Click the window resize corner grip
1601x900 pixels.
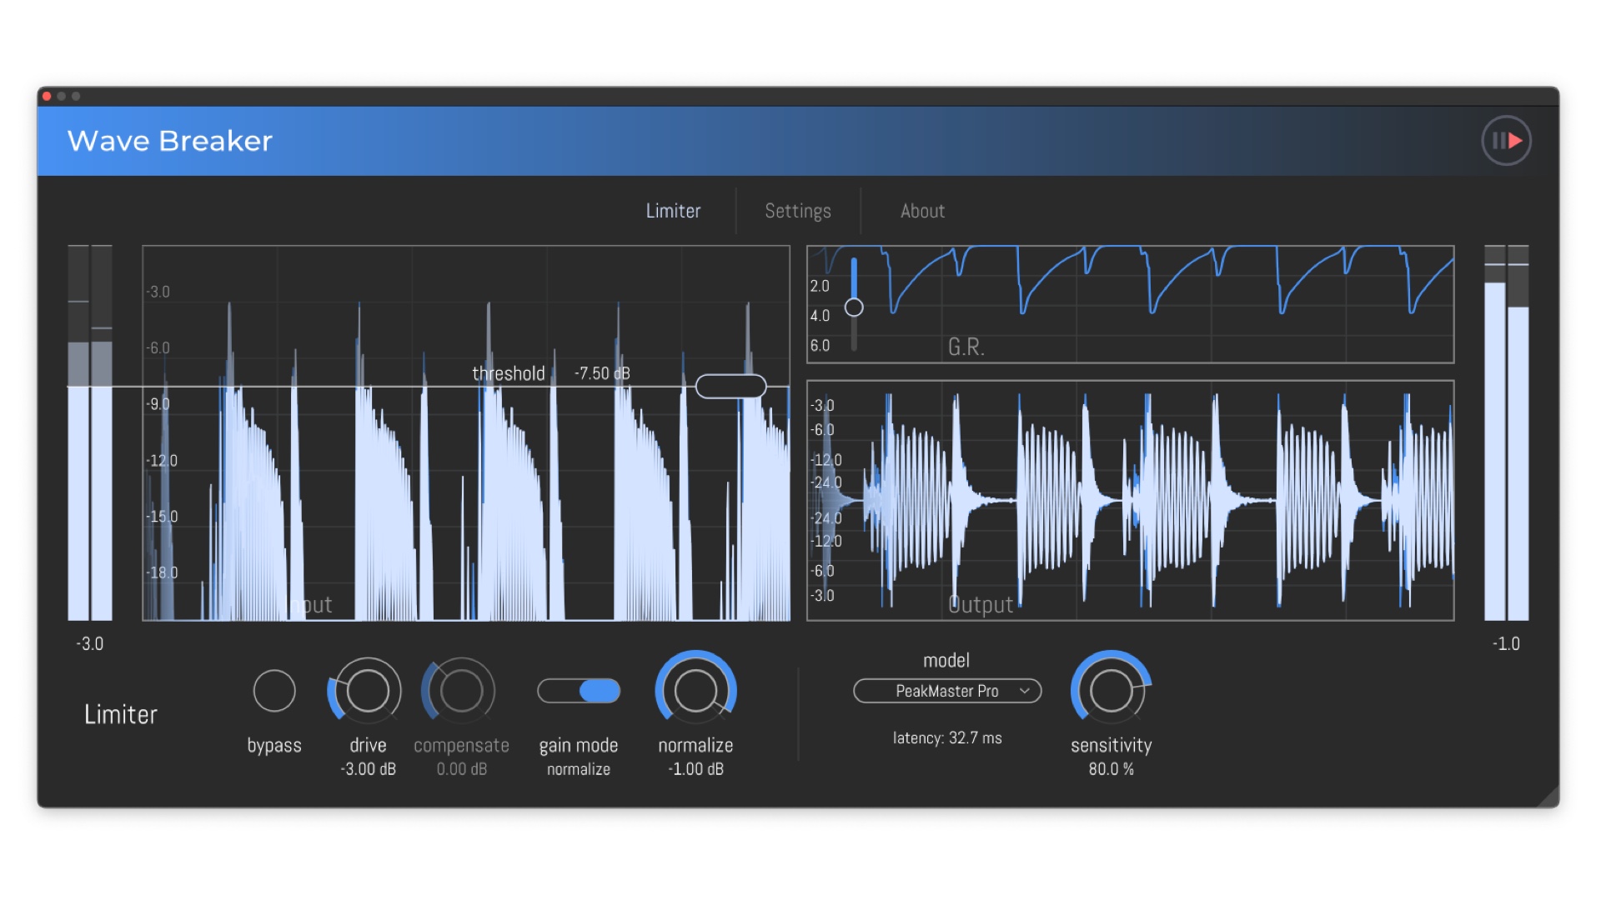pos(1549,798)
